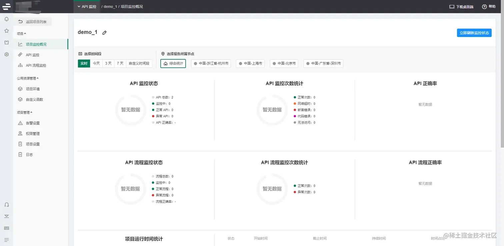Select node 中国-广东省-深圳市
Screen dimensions: 504x246
tap(323, 63)
